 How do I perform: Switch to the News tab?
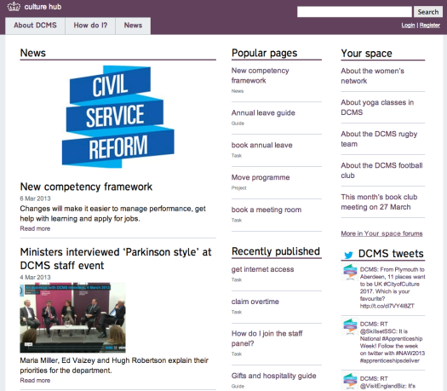click(x=133, y=26)
